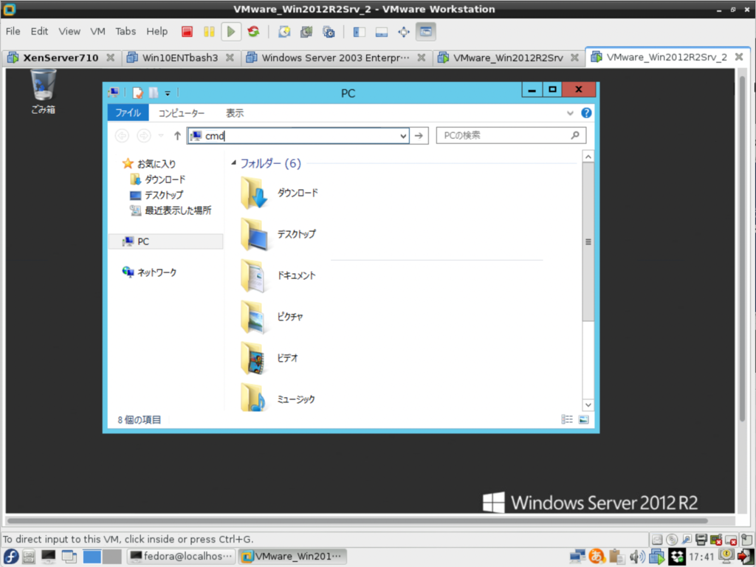
Task: Select PC in the navigation pane
Action: [x=165, y=241]
